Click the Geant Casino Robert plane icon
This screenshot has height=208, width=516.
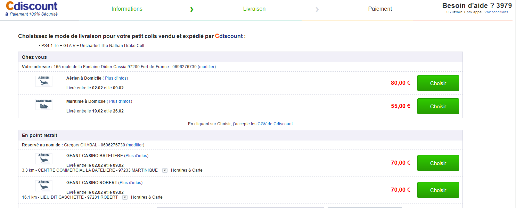click(44, 186)
